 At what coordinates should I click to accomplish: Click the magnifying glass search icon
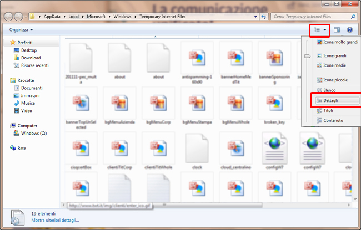(x=353, y=17)
